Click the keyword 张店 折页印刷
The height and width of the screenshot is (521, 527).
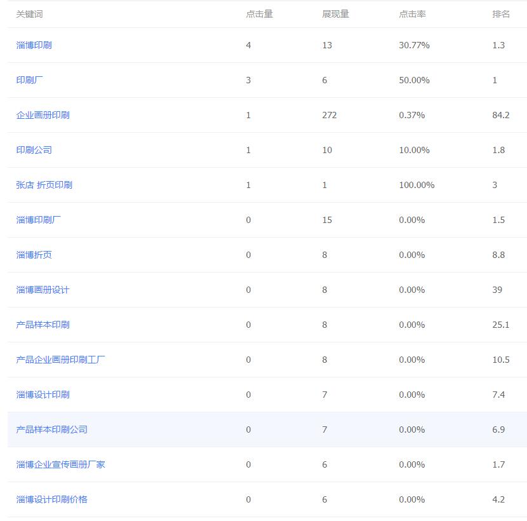pyautogui.click(x=44, y=185)
